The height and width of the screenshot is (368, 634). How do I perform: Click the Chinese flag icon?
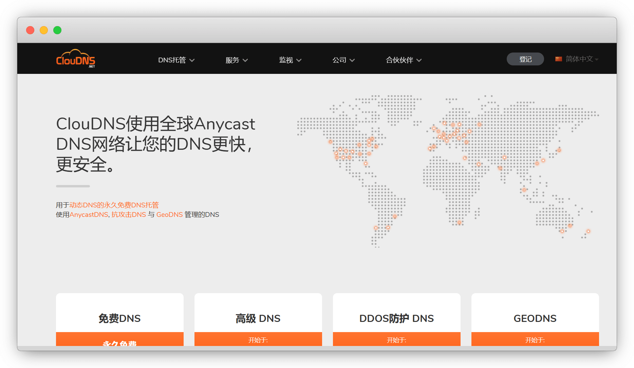(558, 59)
